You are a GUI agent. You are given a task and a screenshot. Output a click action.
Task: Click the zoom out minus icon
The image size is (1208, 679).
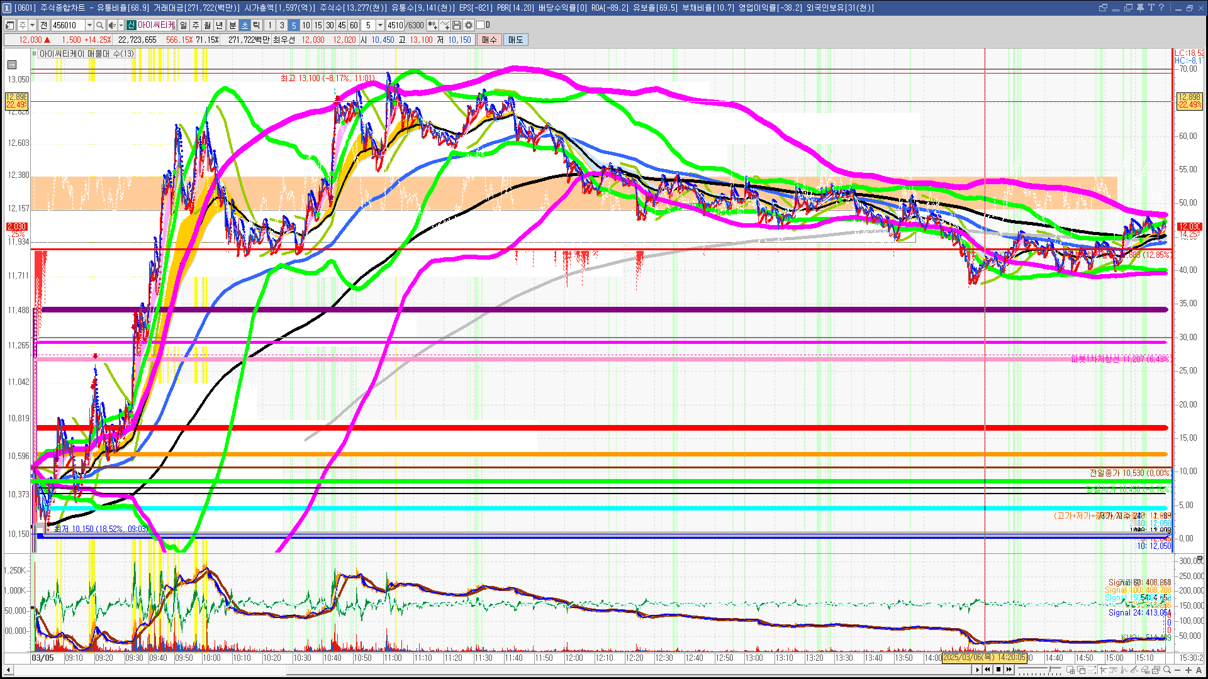[1178, 670]
